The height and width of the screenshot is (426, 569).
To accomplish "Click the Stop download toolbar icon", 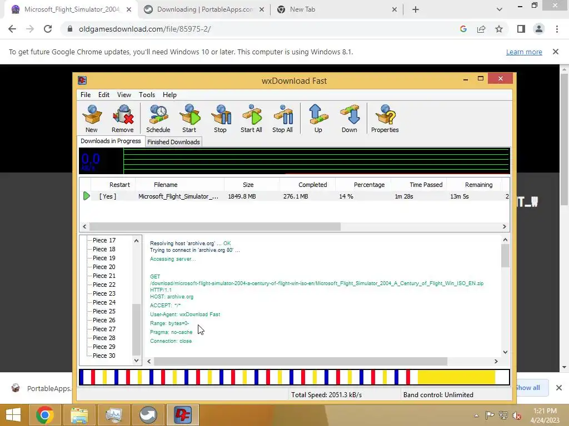I will click(220, 119).
